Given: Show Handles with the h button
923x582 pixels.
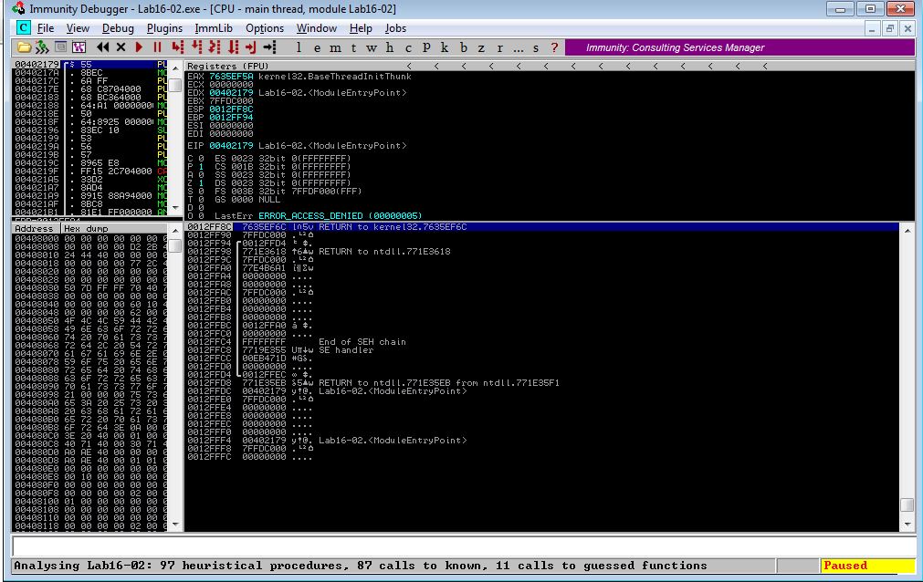Looking at the screenshot, I should click(x=390, y=47).
